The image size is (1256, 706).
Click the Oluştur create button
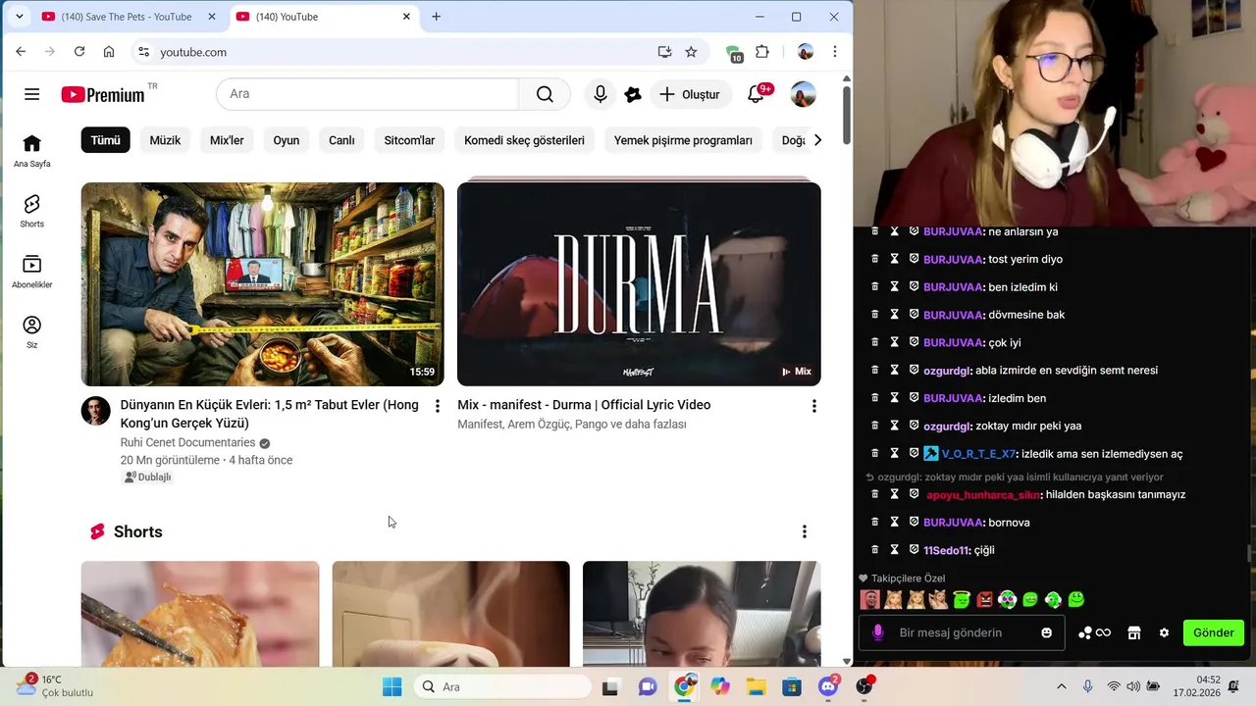[x=690, y=94]
